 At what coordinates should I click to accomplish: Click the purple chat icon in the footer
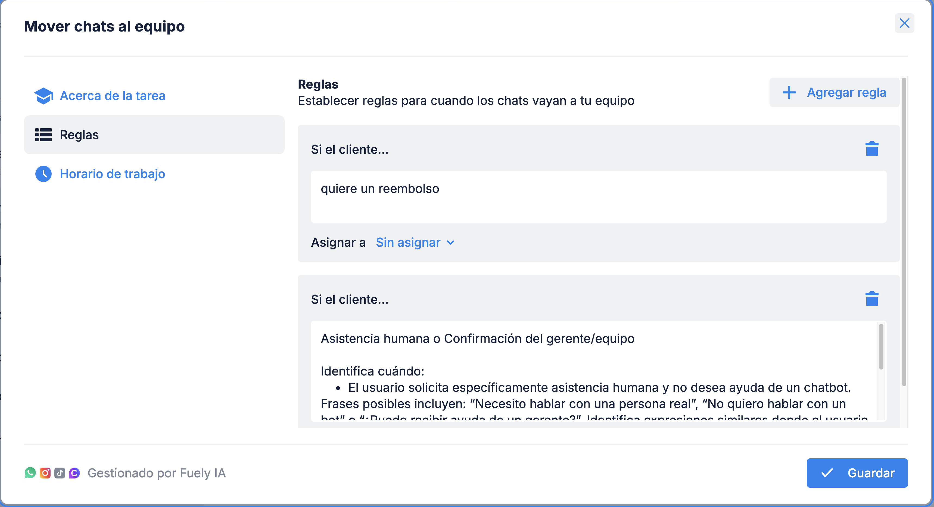[x=74, y=473]
